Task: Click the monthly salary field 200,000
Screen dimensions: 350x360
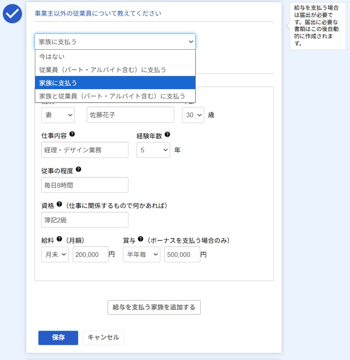Action: [x=91, y=254]
